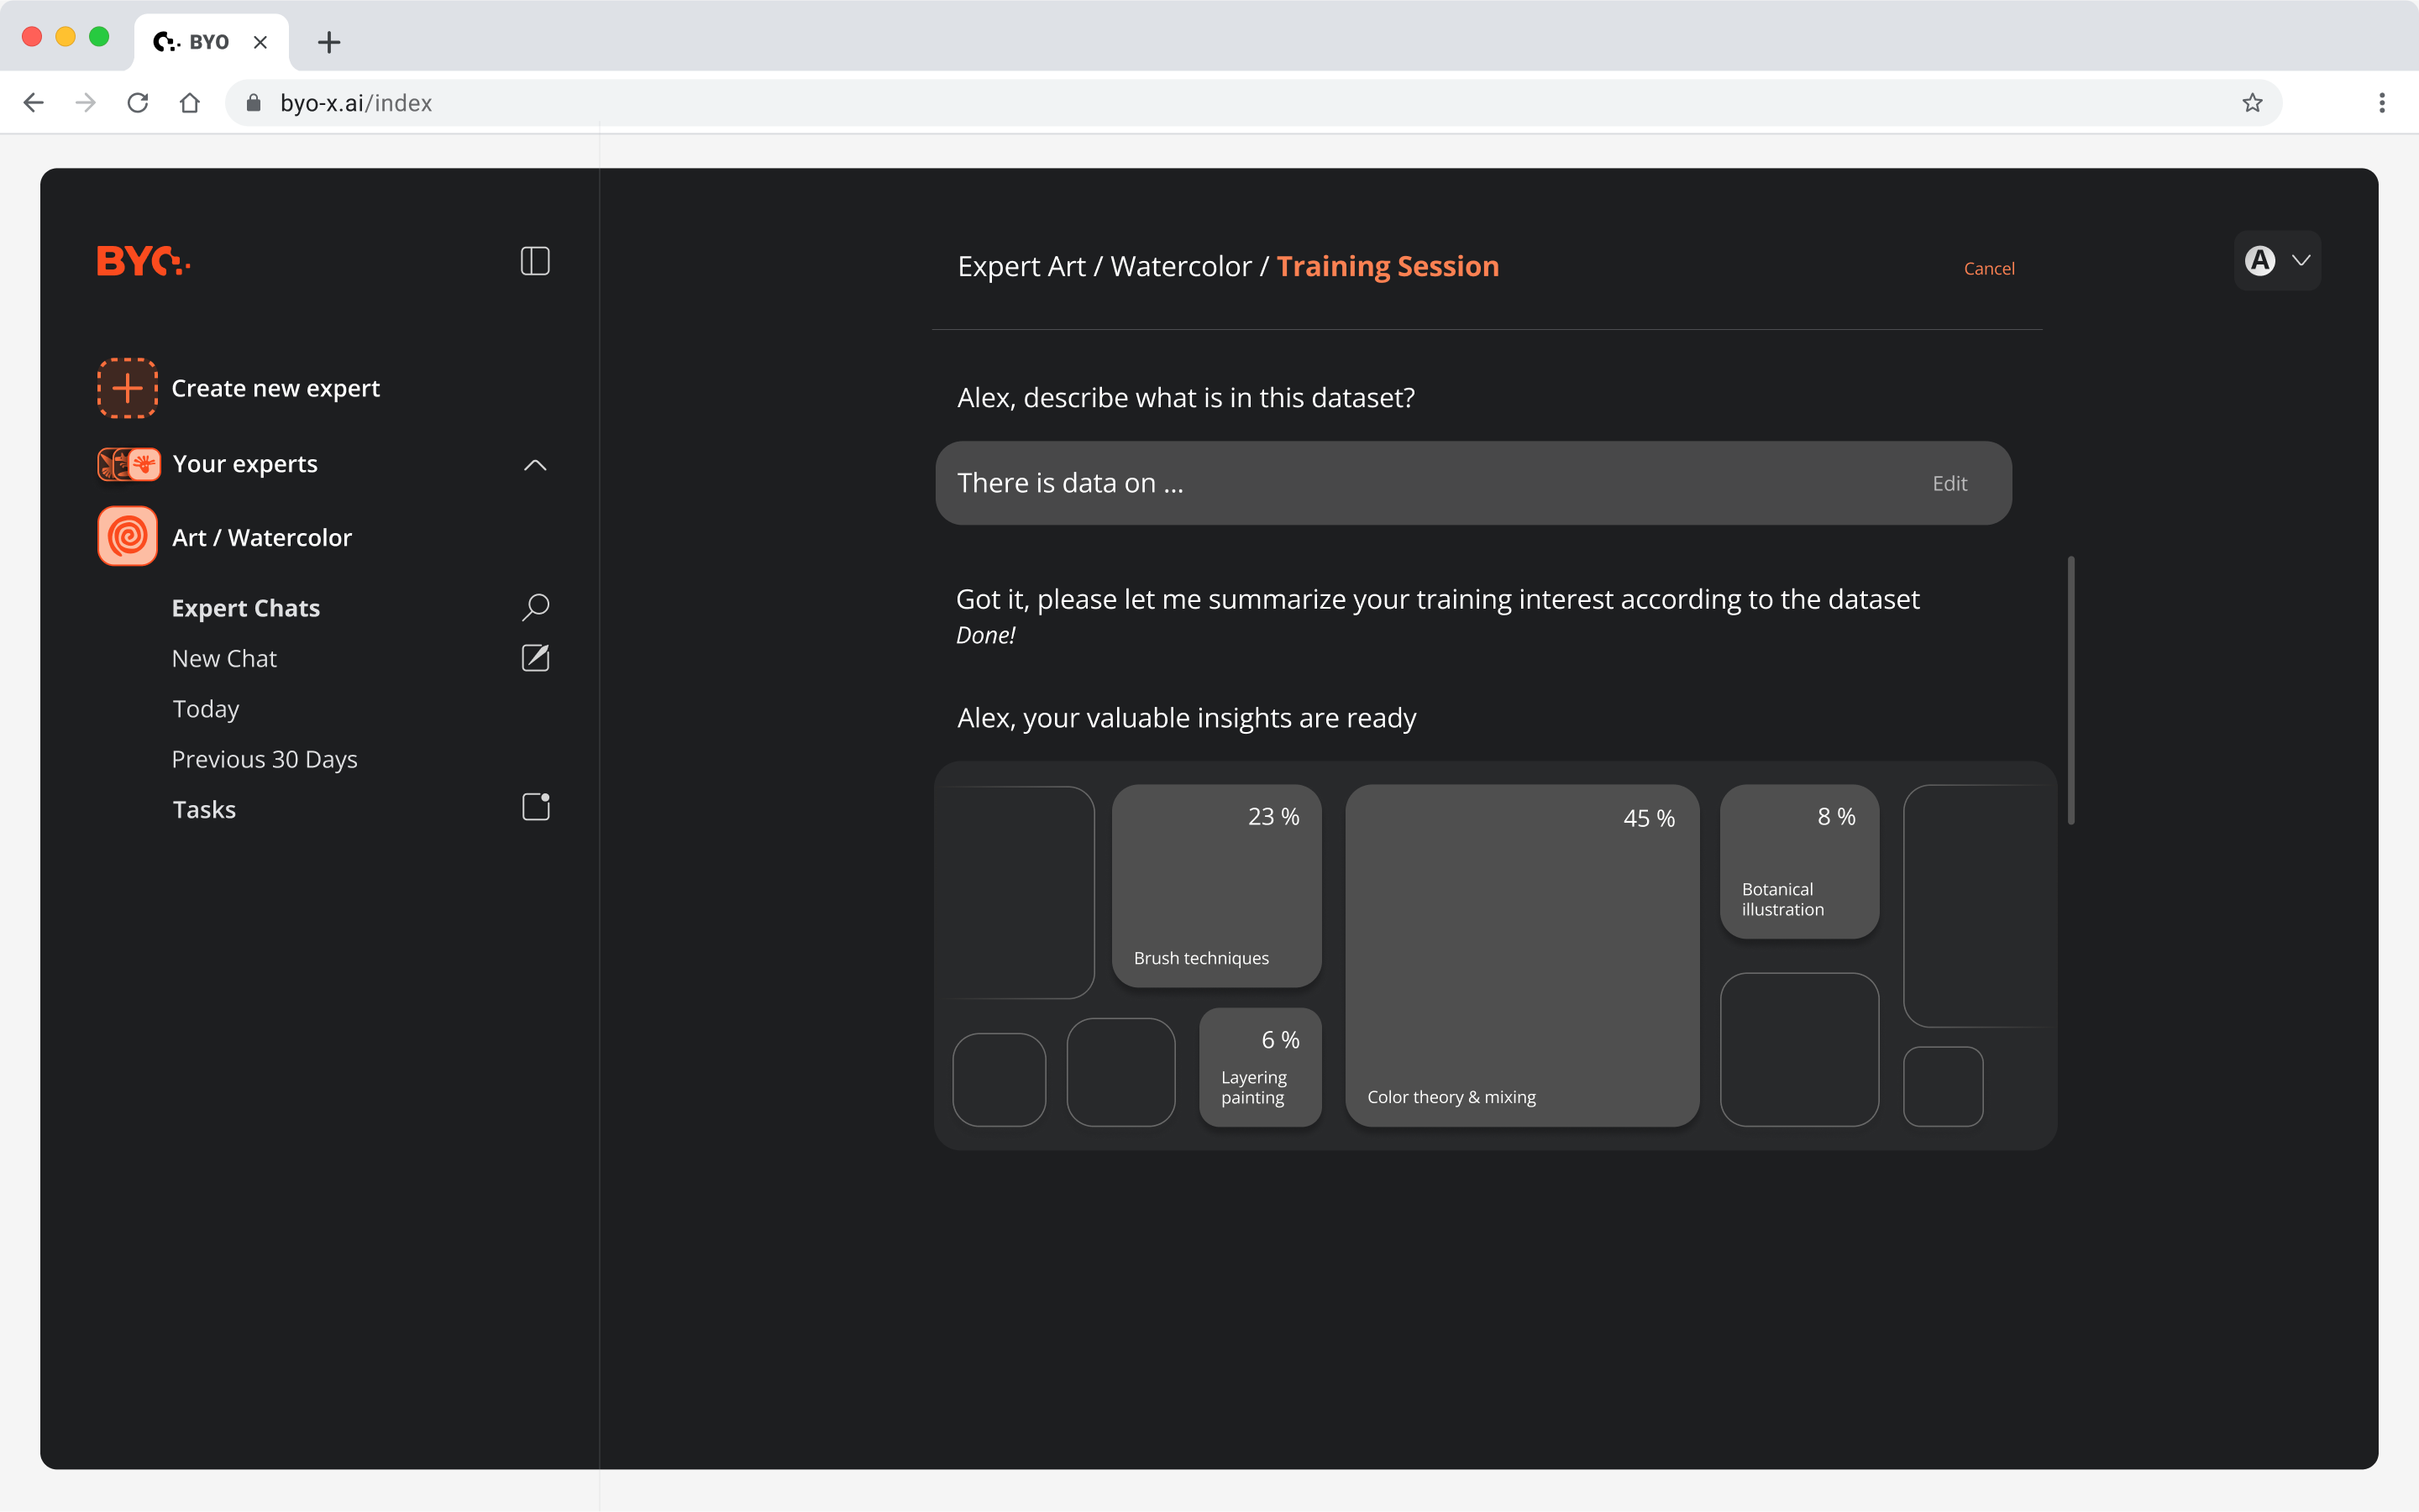Open the Tasks notification icon
The width and height of the screenshot is (2419, 1512).
tap(535, 807)
